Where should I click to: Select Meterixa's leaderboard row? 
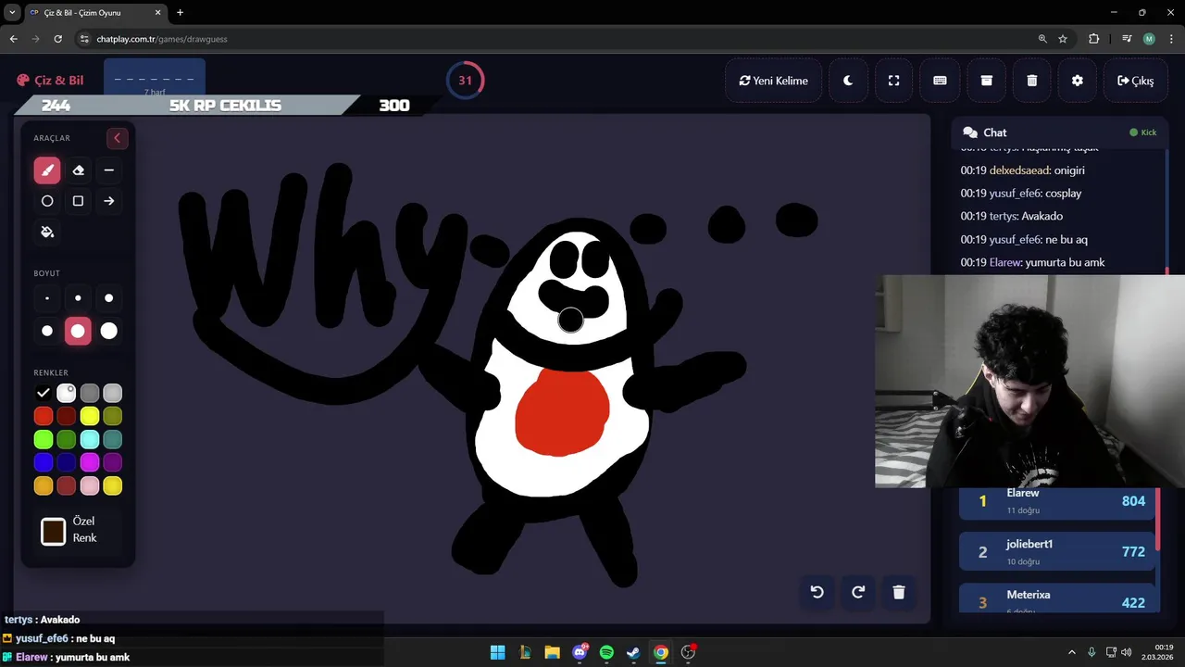point(1056,598)
